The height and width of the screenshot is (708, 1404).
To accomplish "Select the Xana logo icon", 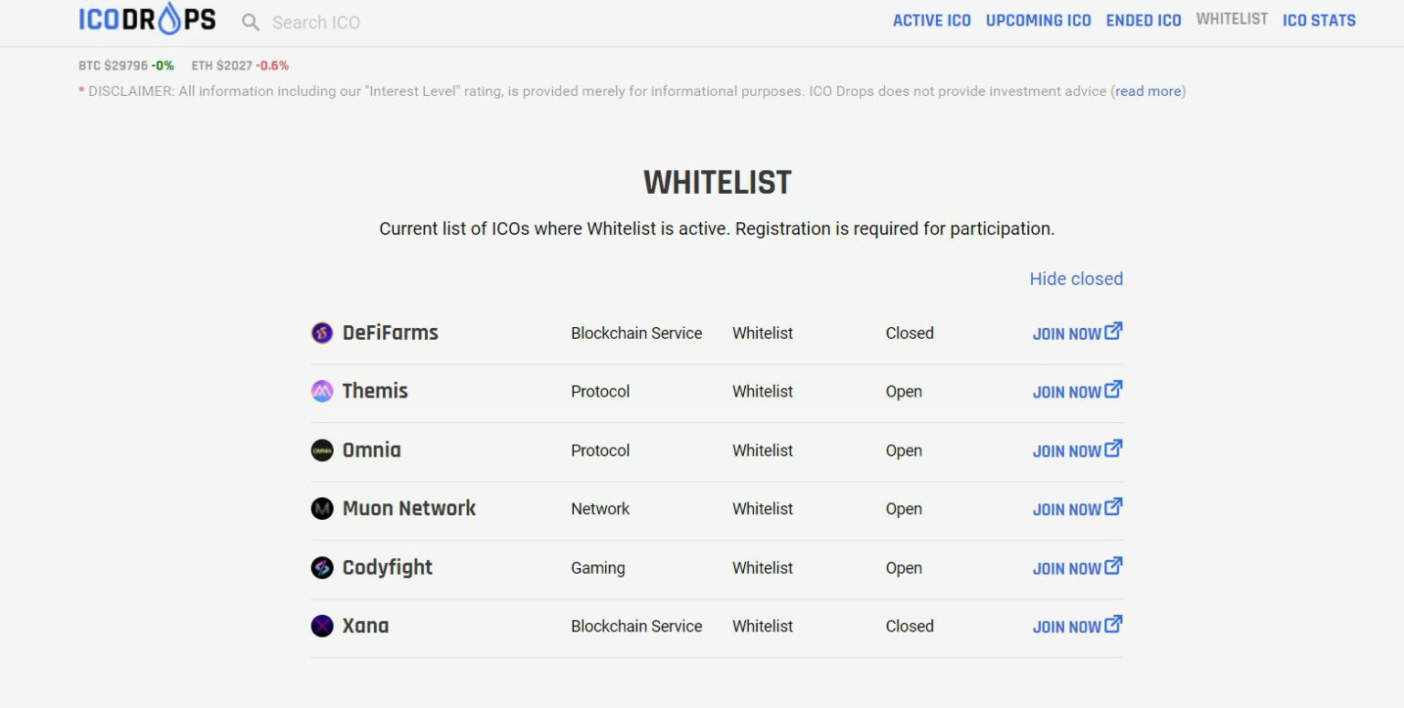I will [322, 626].
